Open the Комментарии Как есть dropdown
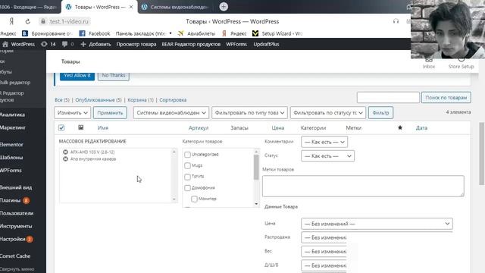The height and width of the screenshot is (273, 485). pyautogui.click(x=324, y=142)
